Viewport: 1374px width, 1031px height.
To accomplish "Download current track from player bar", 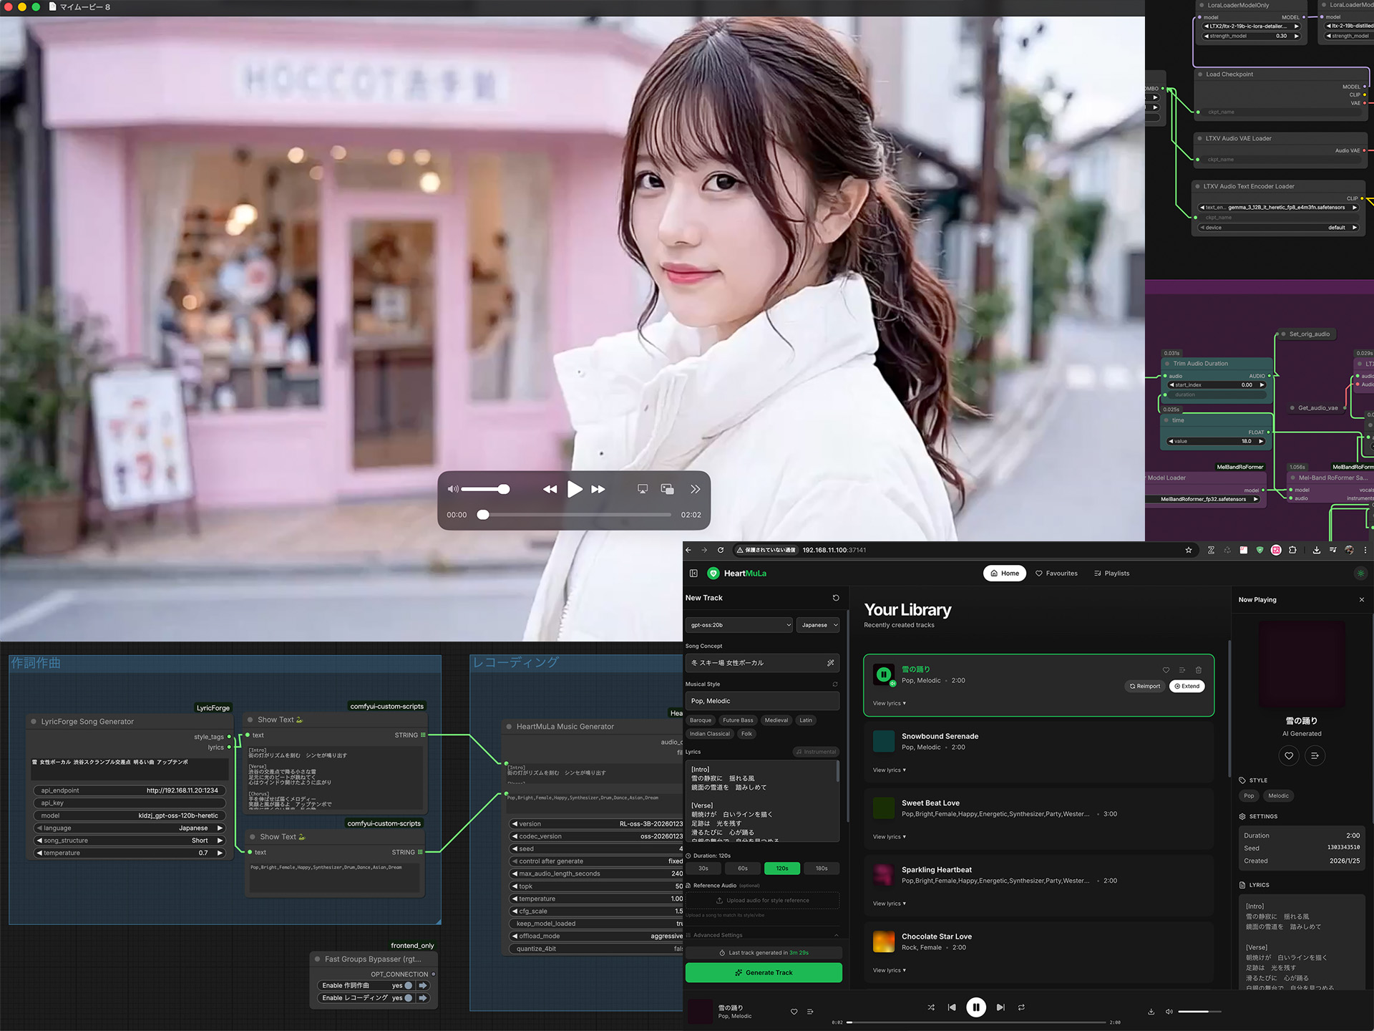I will 1151,1012.
